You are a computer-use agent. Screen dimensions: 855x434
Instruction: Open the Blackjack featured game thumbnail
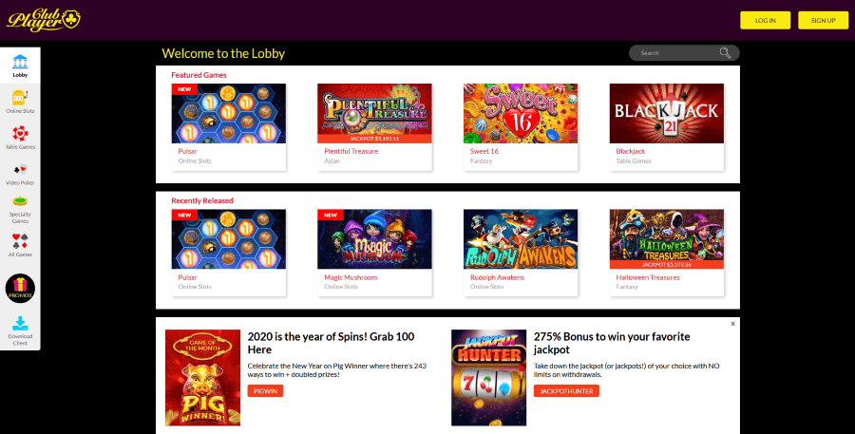666,113
